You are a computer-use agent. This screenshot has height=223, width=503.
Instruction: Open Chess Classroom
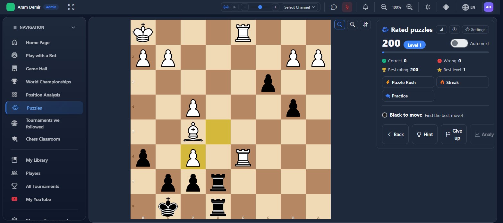tap(44, 139)
